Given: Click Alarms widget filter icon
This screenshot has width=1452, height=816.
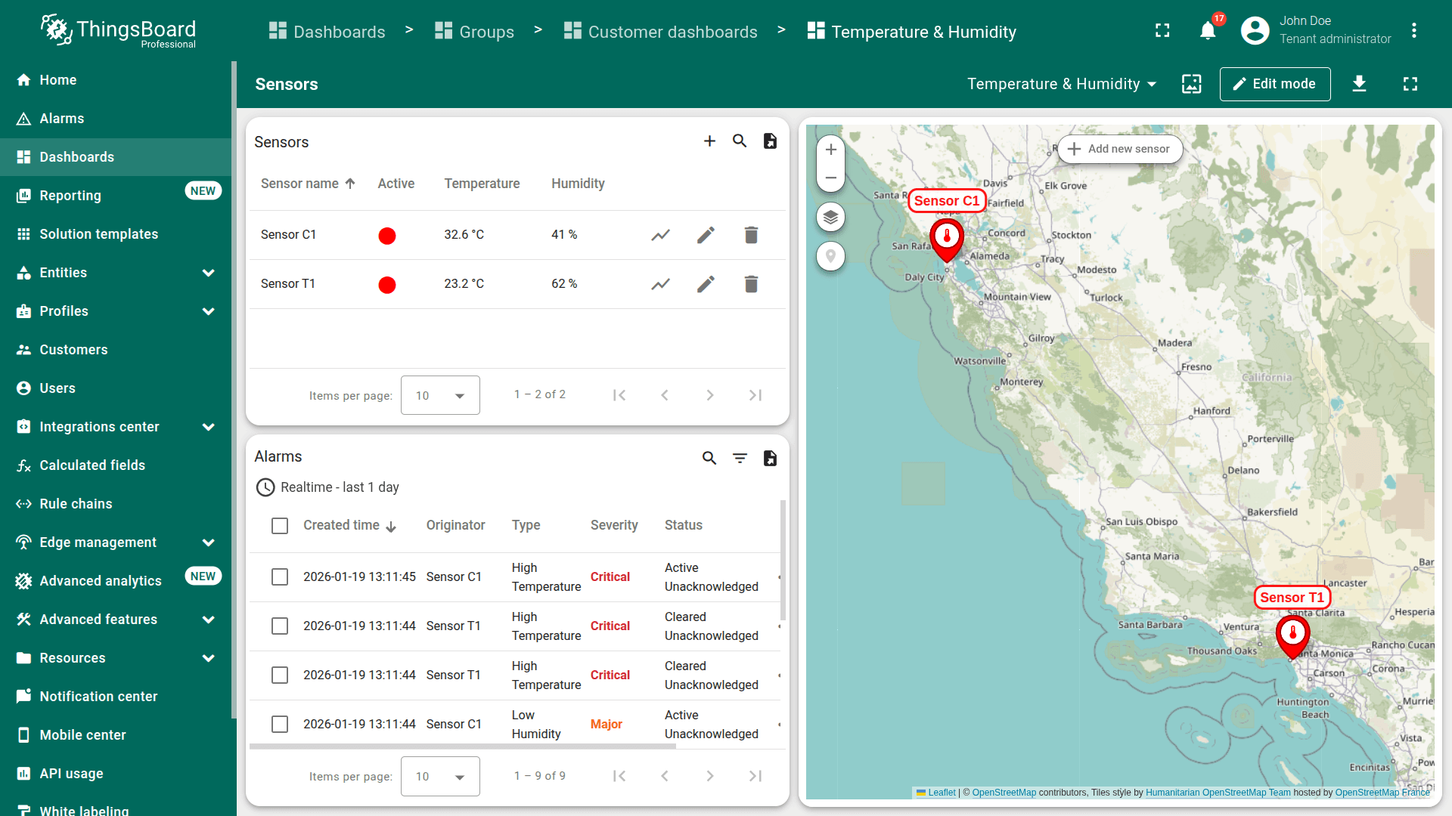Looking at the screenshot, I should point(740,458).
